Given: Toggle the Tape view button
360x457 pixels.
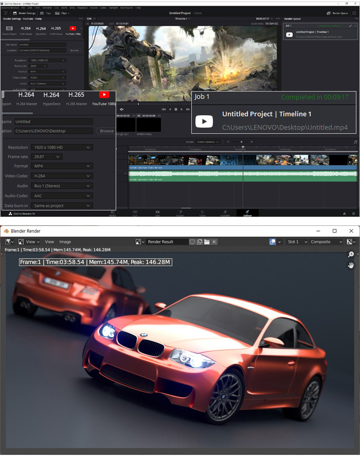Looking at the screenshot, I should (x=46, y=13).
